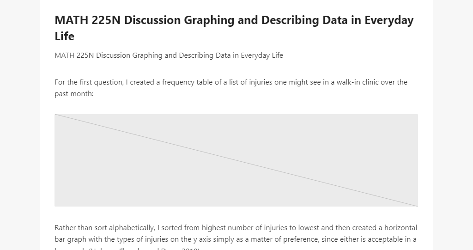Click the gray placeholder image

[236, 160]
